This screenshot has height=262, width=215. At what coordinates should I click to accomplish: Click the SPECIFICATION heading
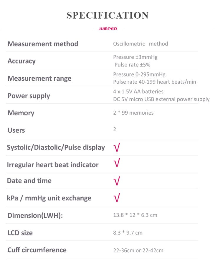click(x=107, y=15)
